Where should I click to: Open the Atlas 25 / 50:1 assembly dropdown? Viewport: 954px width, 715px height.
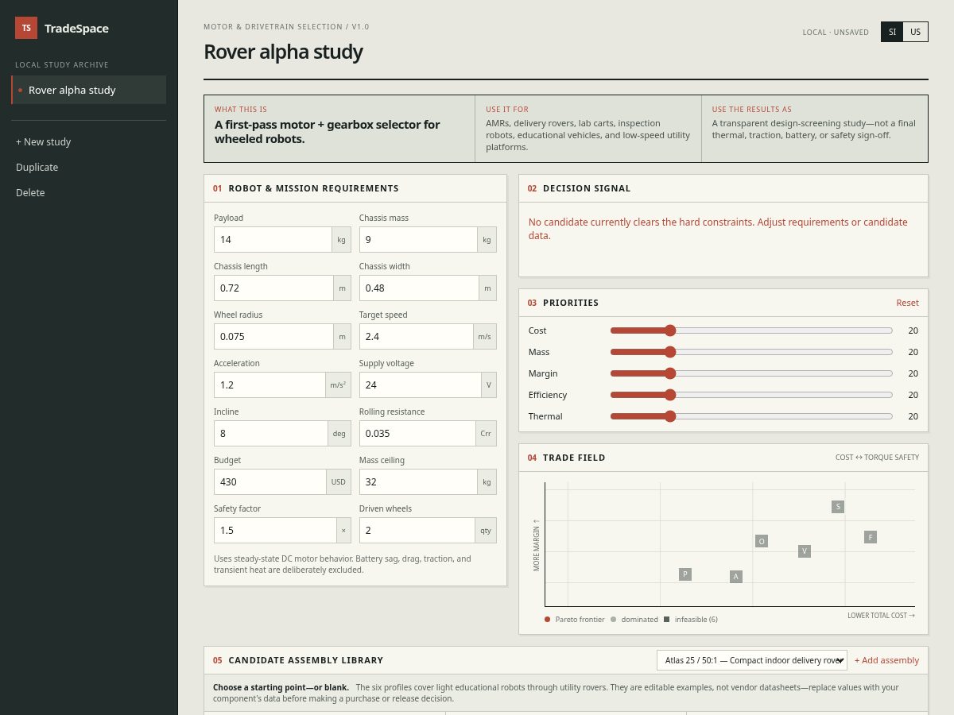pyautogui.click(x=752, y=660)
